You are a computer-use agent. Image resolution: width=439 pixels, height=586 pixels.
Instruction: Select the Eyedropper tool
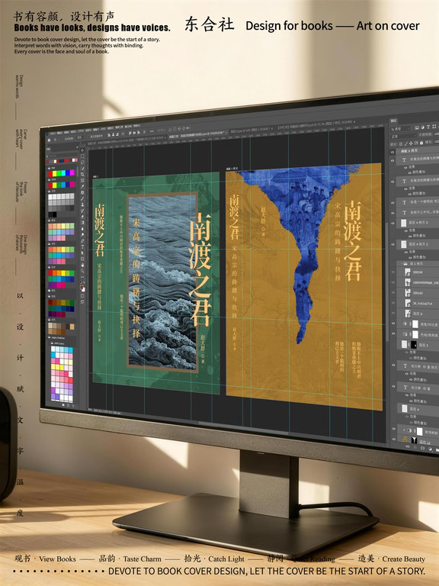click(x=82, y=186)
